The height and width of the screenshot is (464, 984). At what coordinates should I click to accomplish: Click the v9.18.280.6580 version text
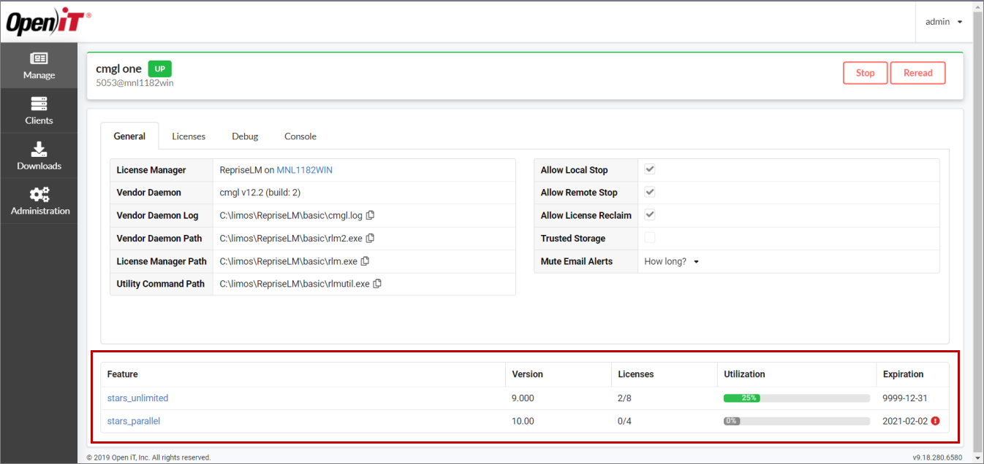point(937,457)
